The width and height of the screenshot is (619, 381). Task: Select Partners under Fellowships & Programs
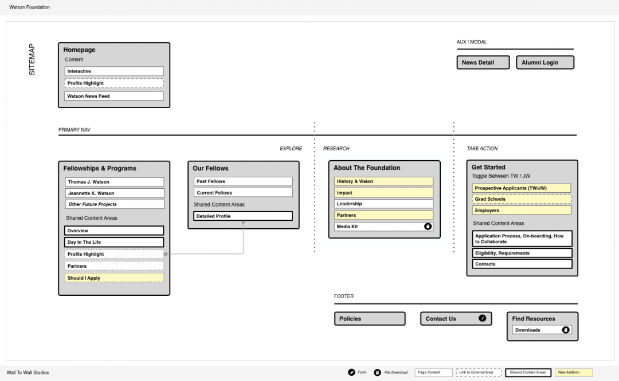(114, 266)
